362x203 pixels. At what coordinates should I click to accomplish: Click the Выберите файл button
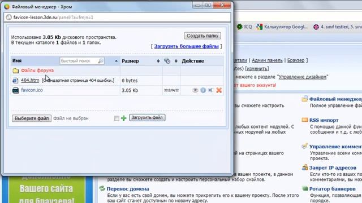point(32,118)
